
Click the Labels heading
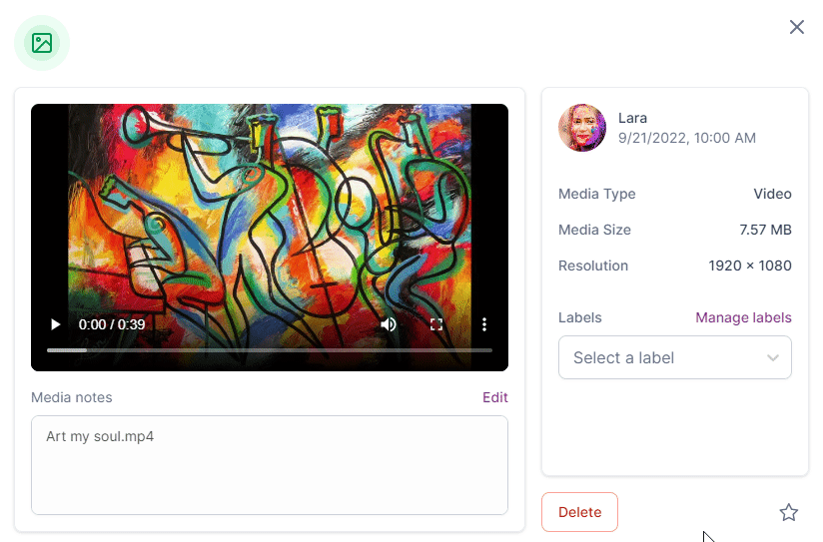click(x=580, y=317)
